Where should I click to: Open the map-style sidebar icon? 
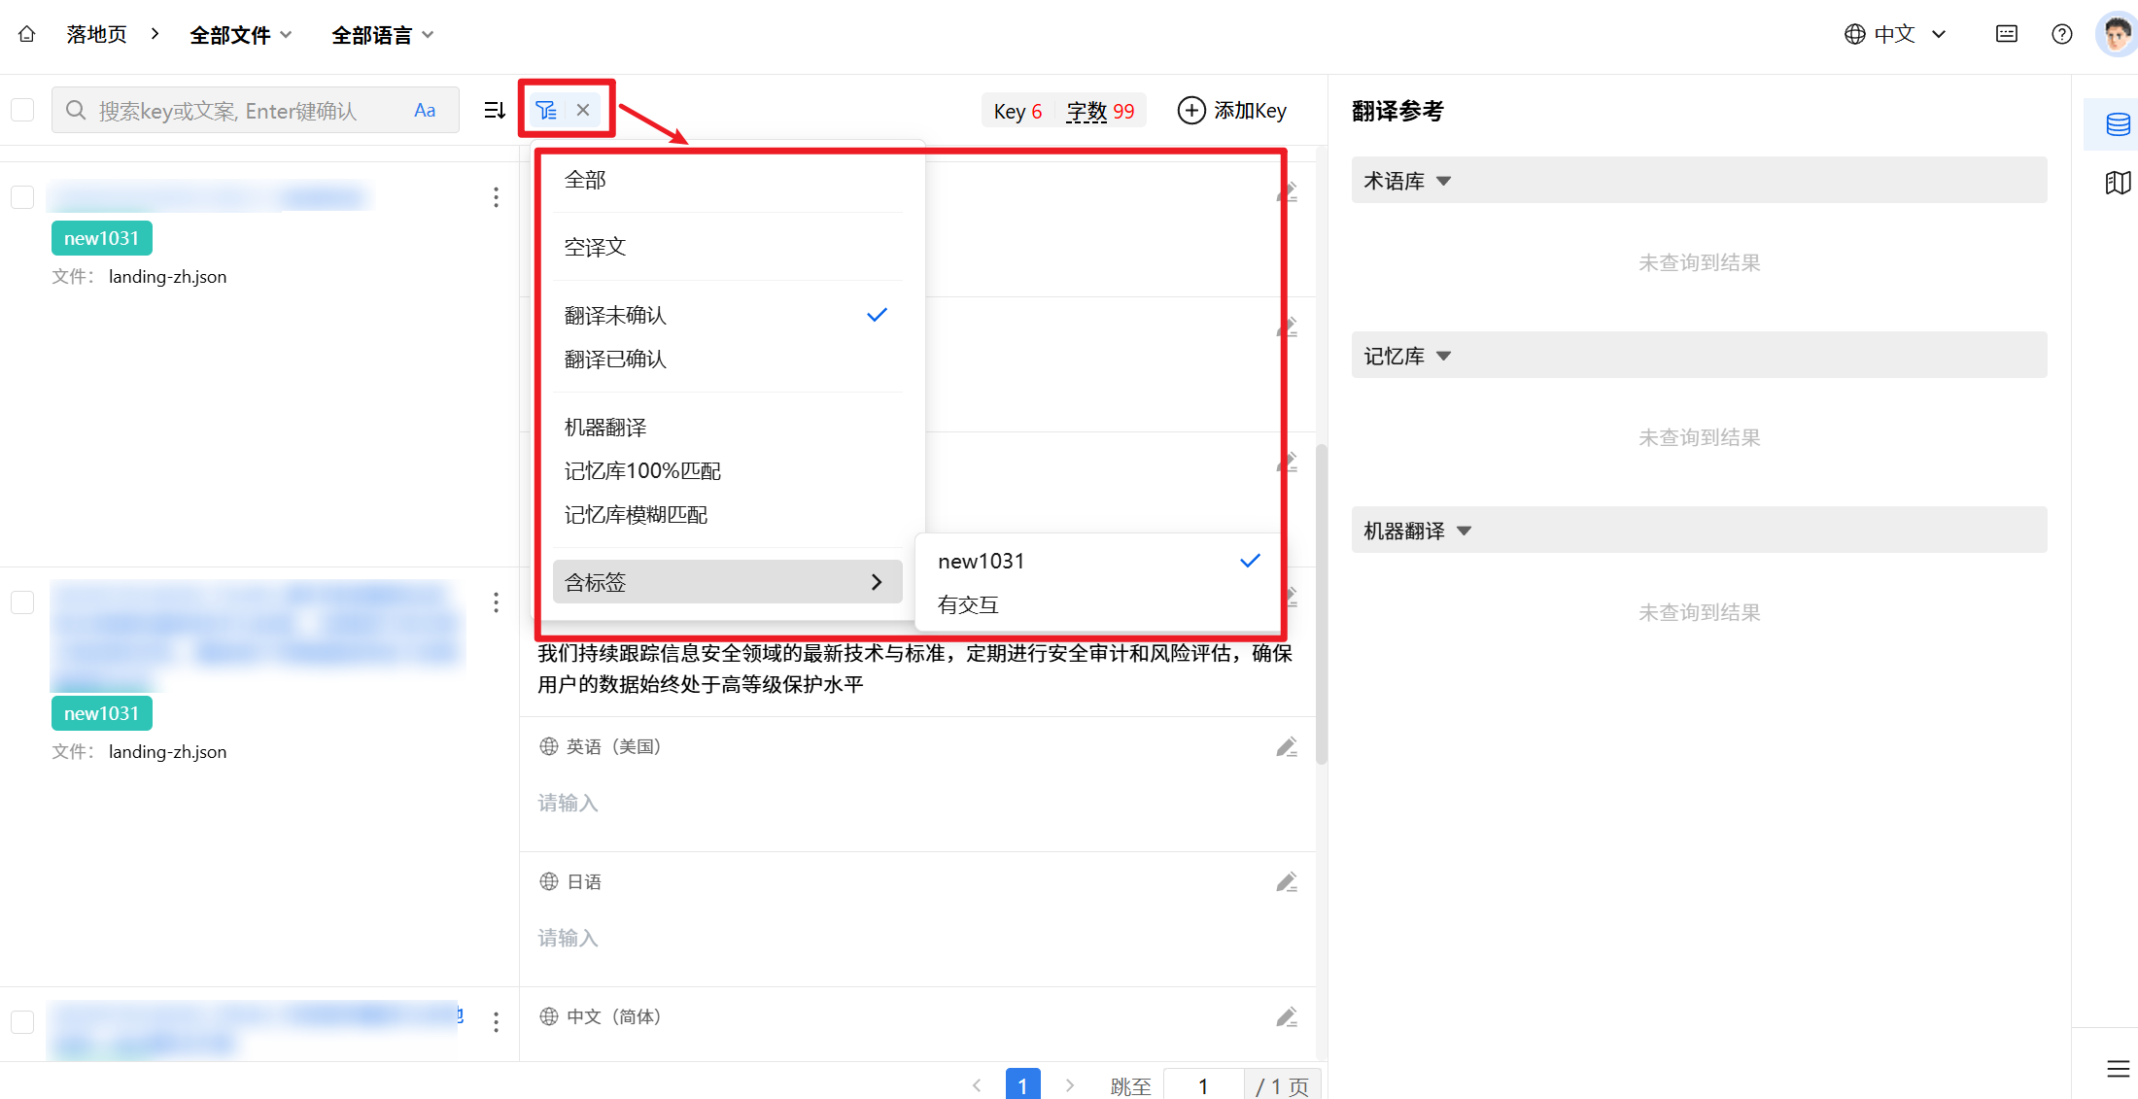(x=2118, y=183)
